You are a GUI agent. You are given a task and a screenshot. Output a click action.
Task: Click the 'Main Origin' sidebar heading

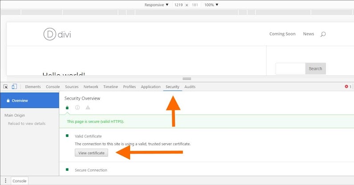(15, 115)
